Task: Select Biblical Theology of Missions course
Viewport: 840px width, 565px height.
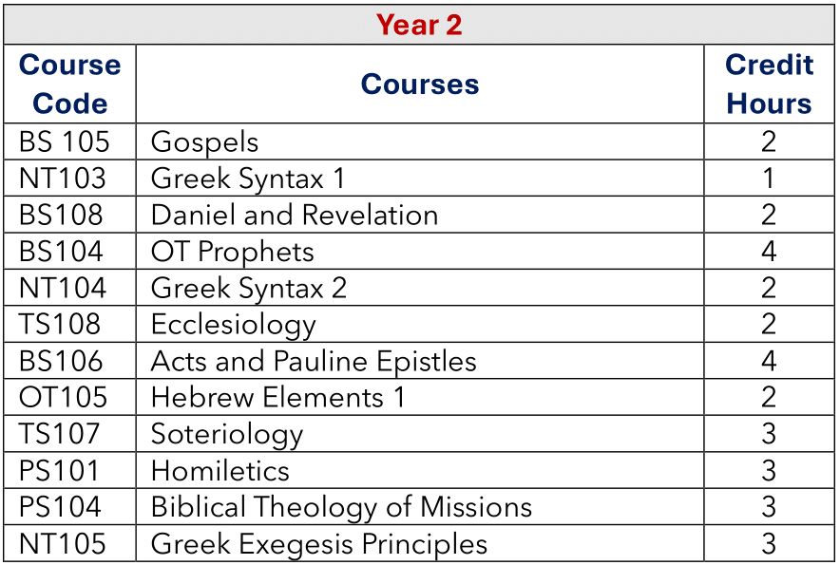Action: point(342,507)
